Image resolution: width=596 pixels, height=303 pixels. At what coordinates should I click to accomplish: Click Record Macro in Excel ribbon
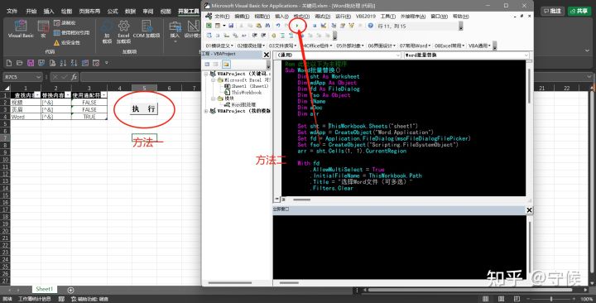pos(65,23)
